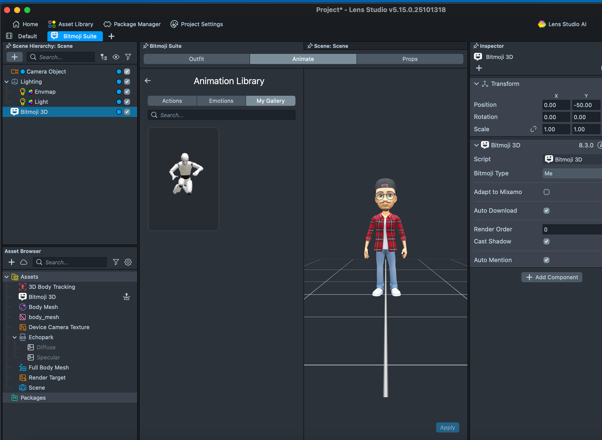Select the Bitmoji Suite layout tab
The height and width of the screenshot is (440, 602).
click(x=75, y=36)
